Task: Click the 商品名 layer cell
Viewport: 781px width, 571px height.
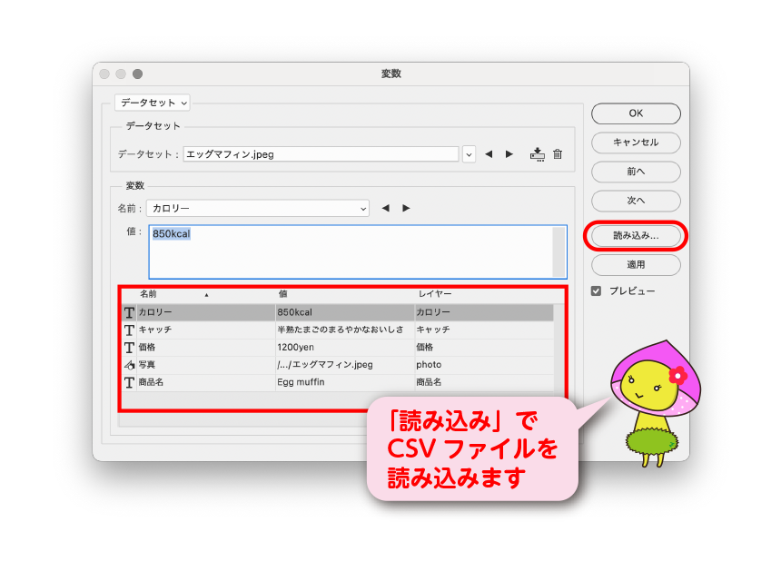Action: [x=484, y=382]
